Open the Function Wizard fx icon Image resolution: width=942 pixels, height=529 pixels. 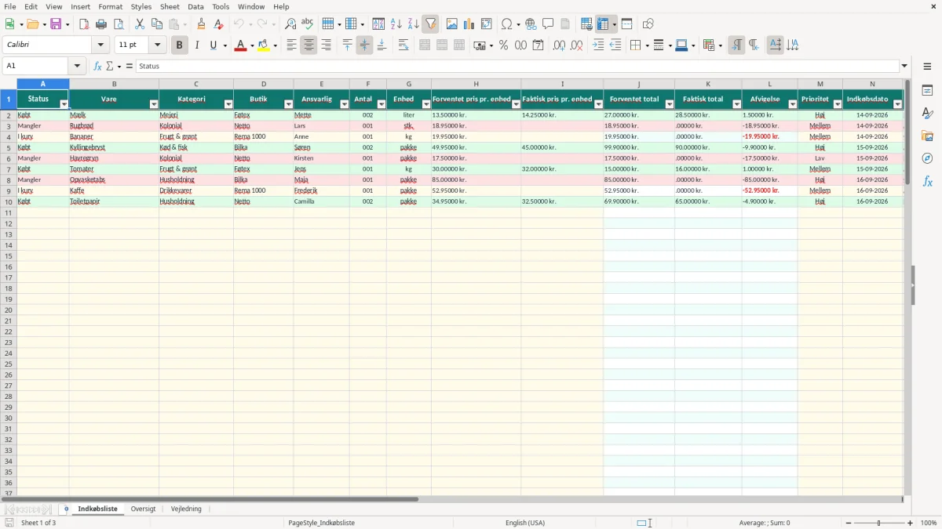point(97,66)
